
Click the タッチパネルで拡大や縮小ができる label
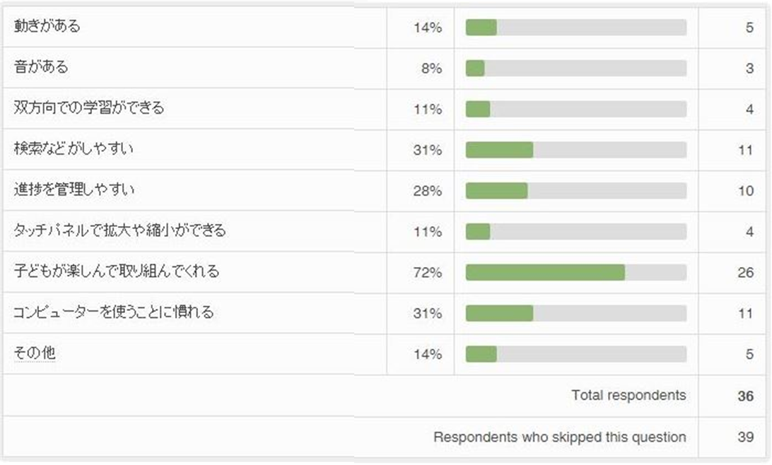click(119, 230)
